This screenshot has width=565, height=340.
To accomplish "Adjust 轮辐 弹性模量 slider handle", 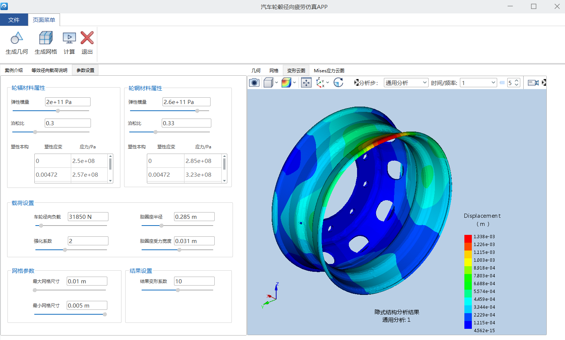I will point(58,111).
